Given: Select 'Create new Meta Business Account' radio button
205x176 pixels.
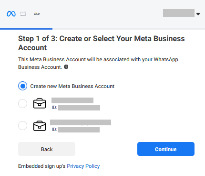Looking at the screenshot, I should click(x=22, y=86).
